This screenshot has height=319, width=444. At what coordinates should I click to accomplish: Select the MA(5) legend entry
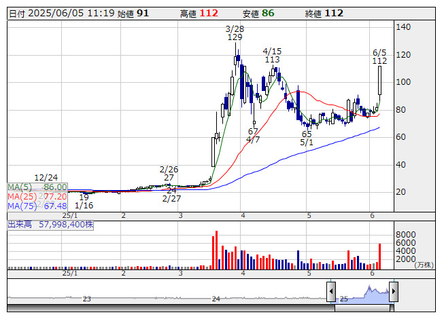point(37,187)
